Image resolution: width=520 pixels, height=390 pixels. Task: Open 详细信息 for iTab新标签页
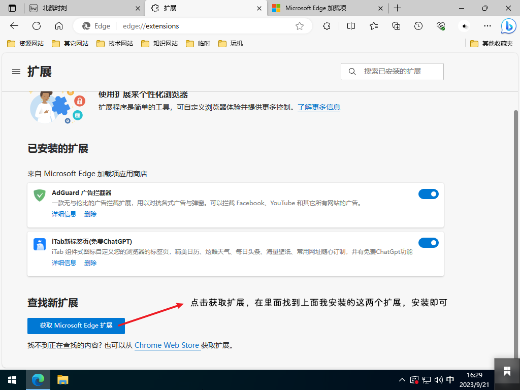pyautogui.click(x=64, y=263)
